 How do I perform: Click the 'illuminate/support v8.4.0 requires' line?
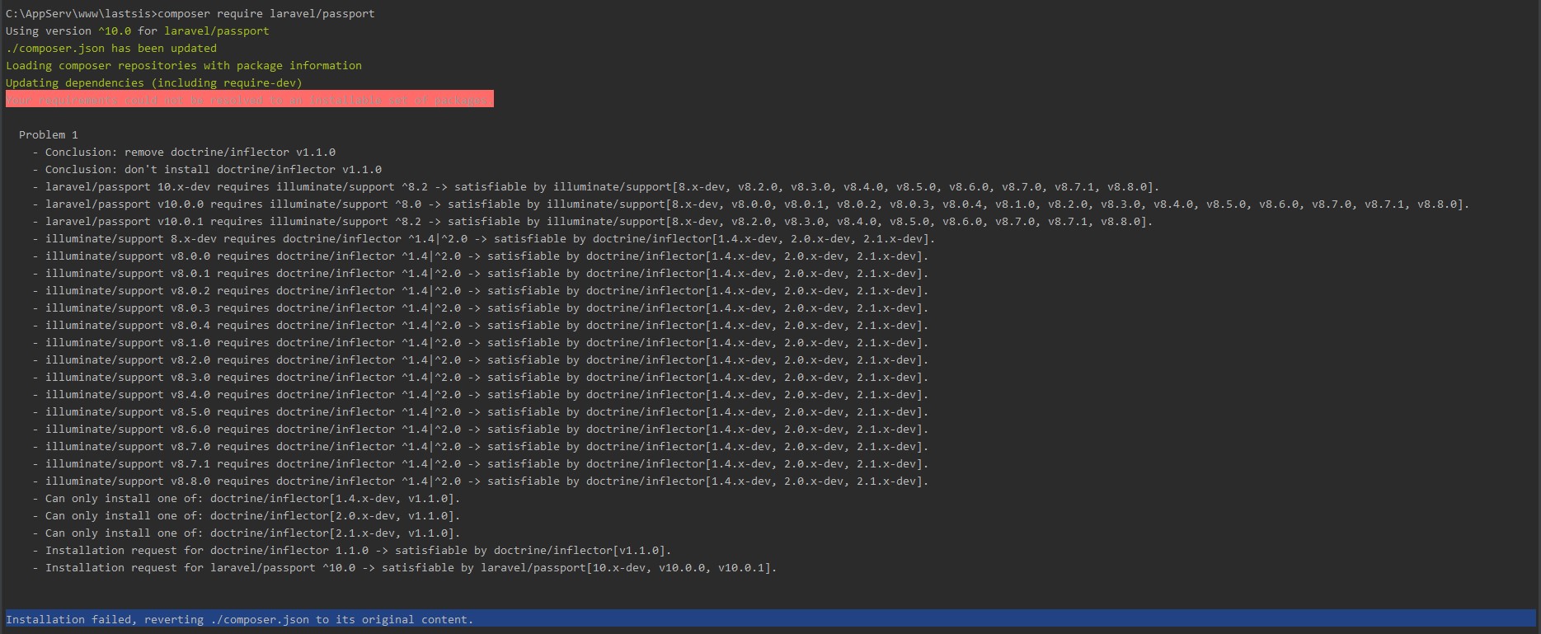(481, 394)
